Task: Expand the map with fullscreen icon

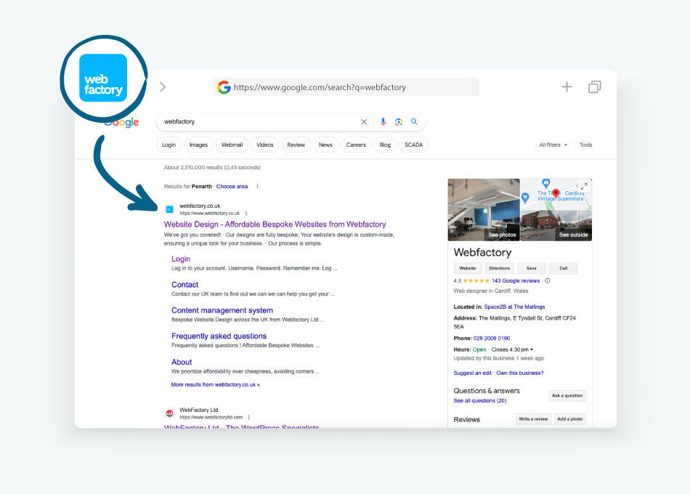Action: point(584,187)
